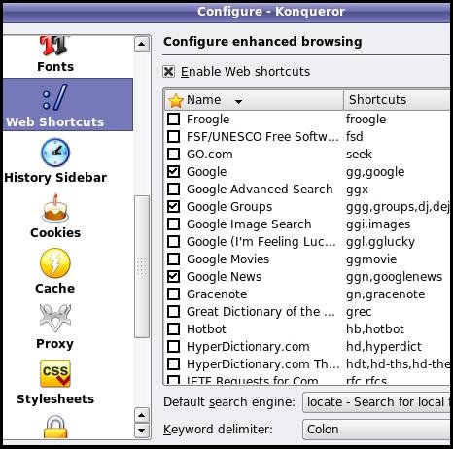
Task: Check the Google Image Search checkbox
Action: [x=173, y=224]
